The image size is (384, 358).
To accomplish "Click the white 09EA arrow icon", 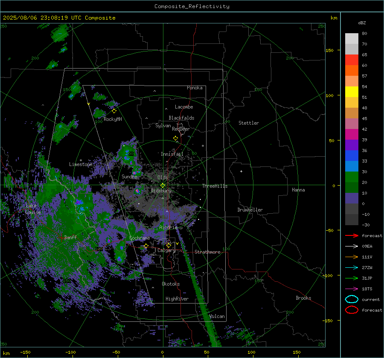I will tap(352, 246).
